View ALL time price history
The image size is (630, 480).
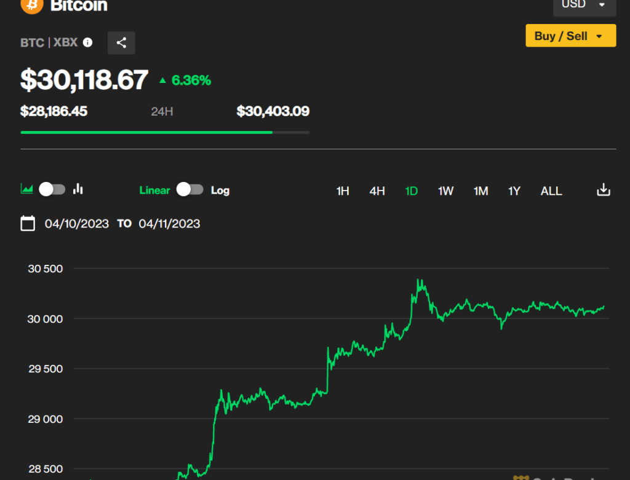pyautogui.click(x=551, y=191)
